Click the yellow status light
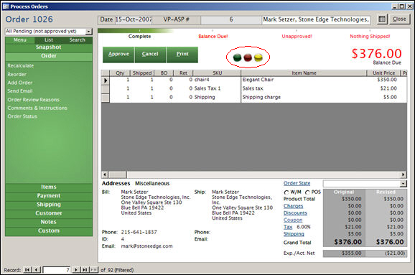Image resolution: width=415 pixels, height=275 pixels. [x=258, y=57]
